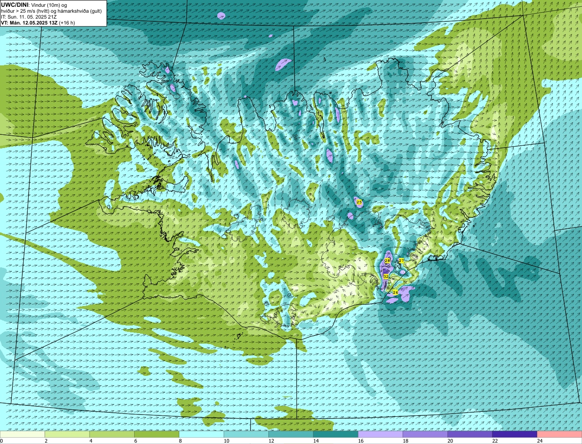Viewport: 582px width, 444px height.
Task: Click the legend scale number 14
Action: 316,441
